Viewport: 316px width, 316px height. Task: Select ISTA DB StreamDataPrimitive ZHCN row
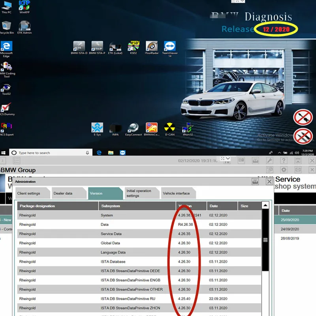point(139,308)
